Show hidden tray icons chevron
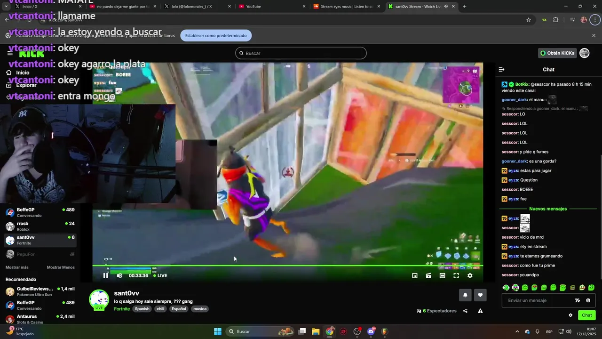The image size is (602, 339). pyautogui.click(x=517, y=331)
